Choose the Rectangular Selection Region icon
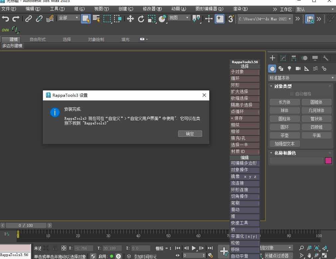Screen dimensions: 336x259 click(x=107, y=19)
